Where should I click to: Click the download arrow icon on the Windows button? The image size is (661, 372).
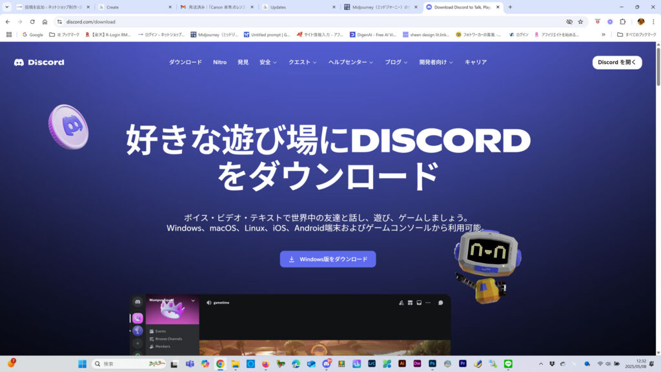[291, 260]
